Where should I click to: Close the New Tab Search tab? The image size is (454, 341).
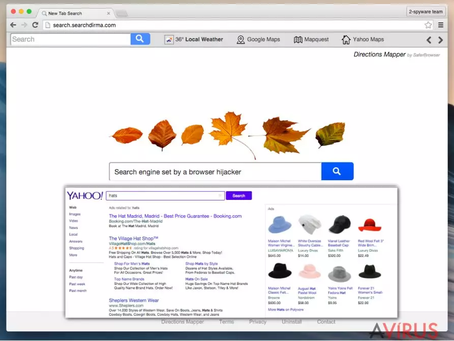[x=109, y=13]
